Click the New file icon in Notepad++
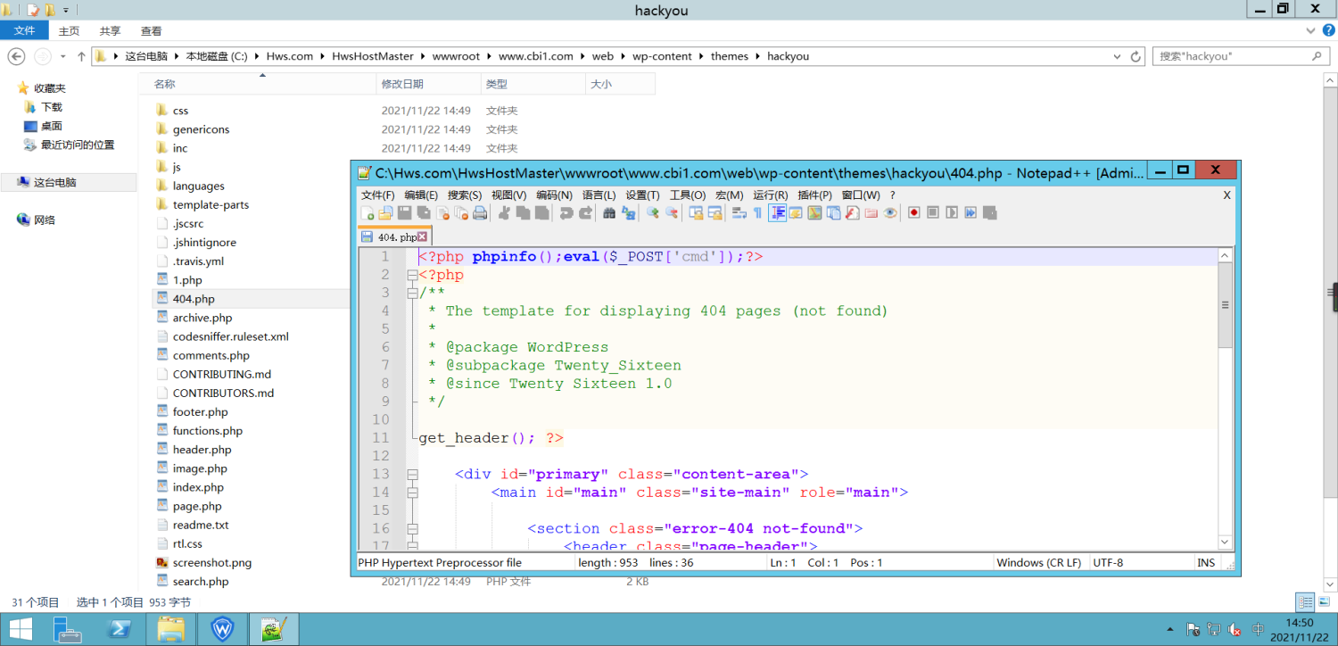 click(x=367, y=212)
